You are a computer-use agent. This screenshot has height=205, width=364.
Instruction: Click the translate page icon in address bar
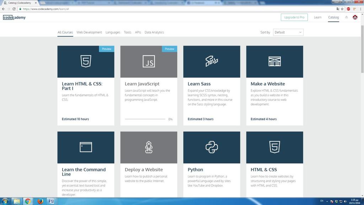coord(338,9)
